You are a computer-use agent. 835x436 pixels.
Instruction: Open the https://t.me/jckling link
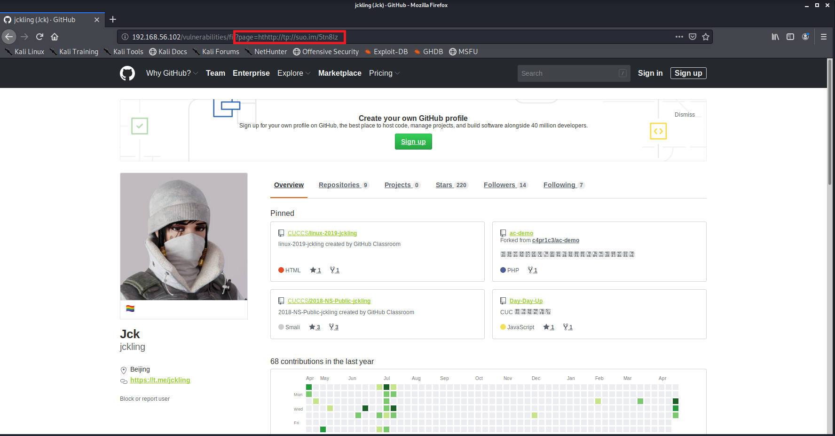click(x=160, y=380)
